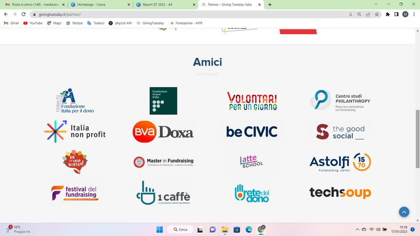Open the Fondazione Donor Italia logo
The height and width of the screenshot is (236, 420).
click(x=163, y=101)
